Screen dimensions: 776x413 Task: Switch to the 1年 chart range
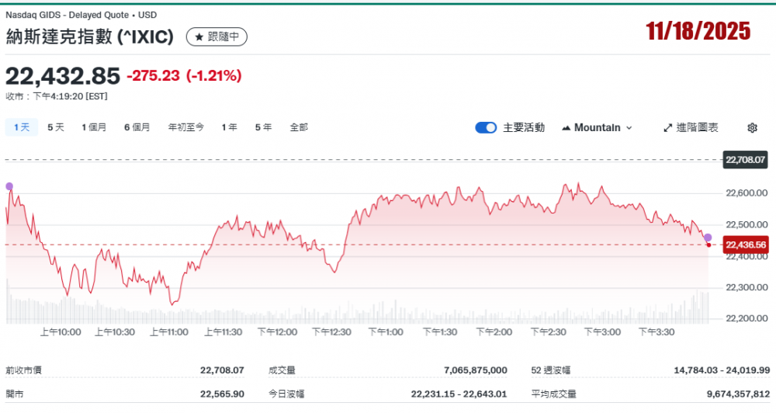click(x=229, y=127)
